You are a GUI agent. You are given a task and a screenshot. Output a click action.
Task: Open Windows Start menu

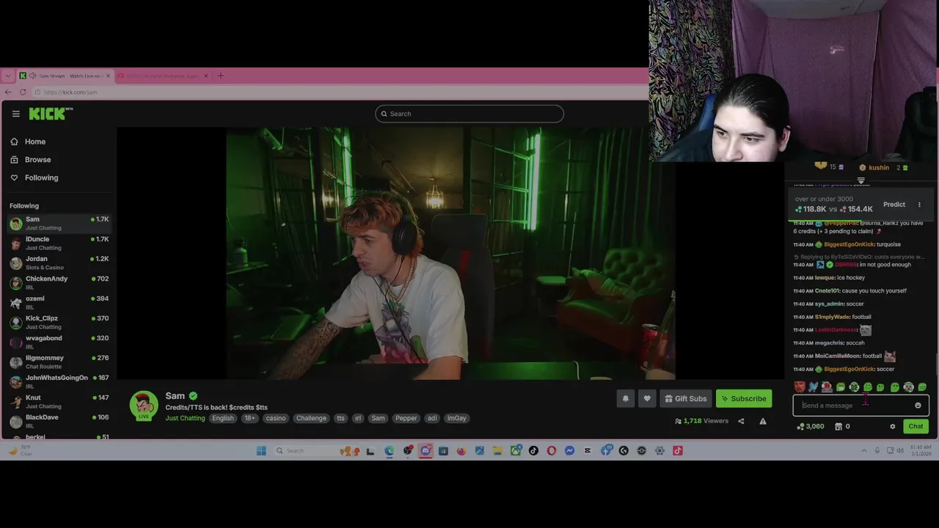point(261,450)
